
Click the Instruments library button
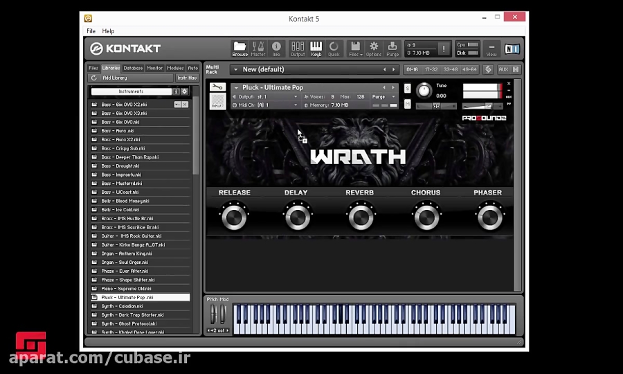(x=131, y=91)
